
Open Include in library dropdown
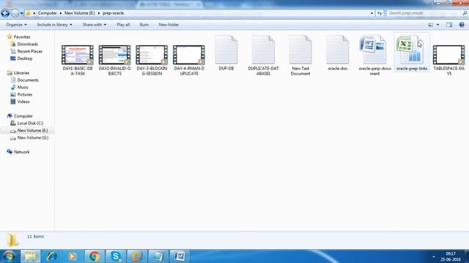(55, 25)
